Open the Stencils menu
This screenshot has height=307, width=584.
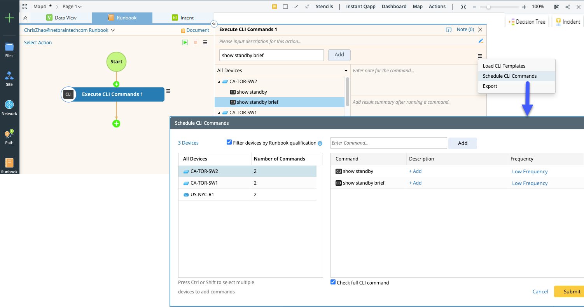click(x=324, y=7)
